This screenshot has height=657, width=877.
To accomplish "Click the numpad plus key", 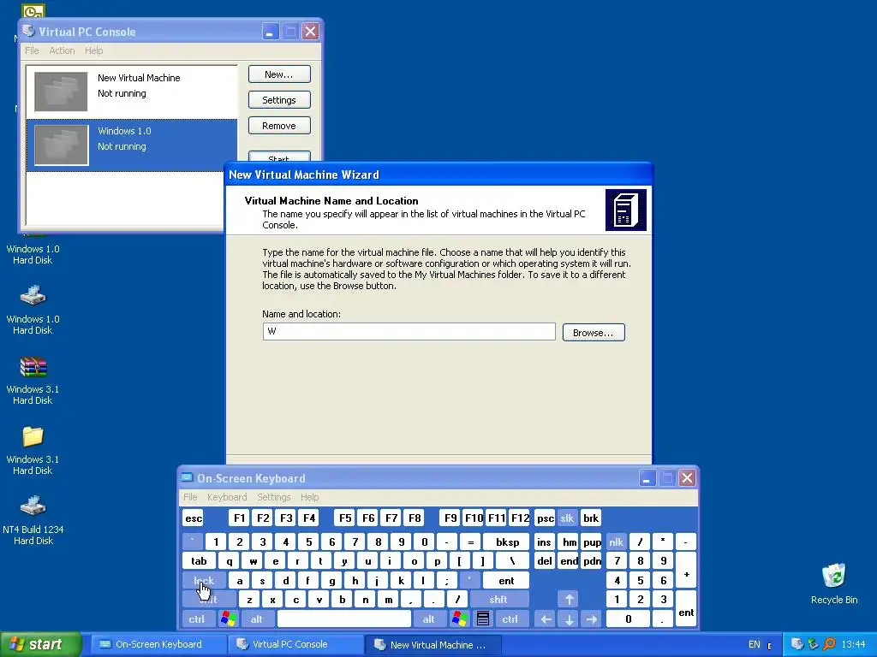I will (x=686, y=571).
